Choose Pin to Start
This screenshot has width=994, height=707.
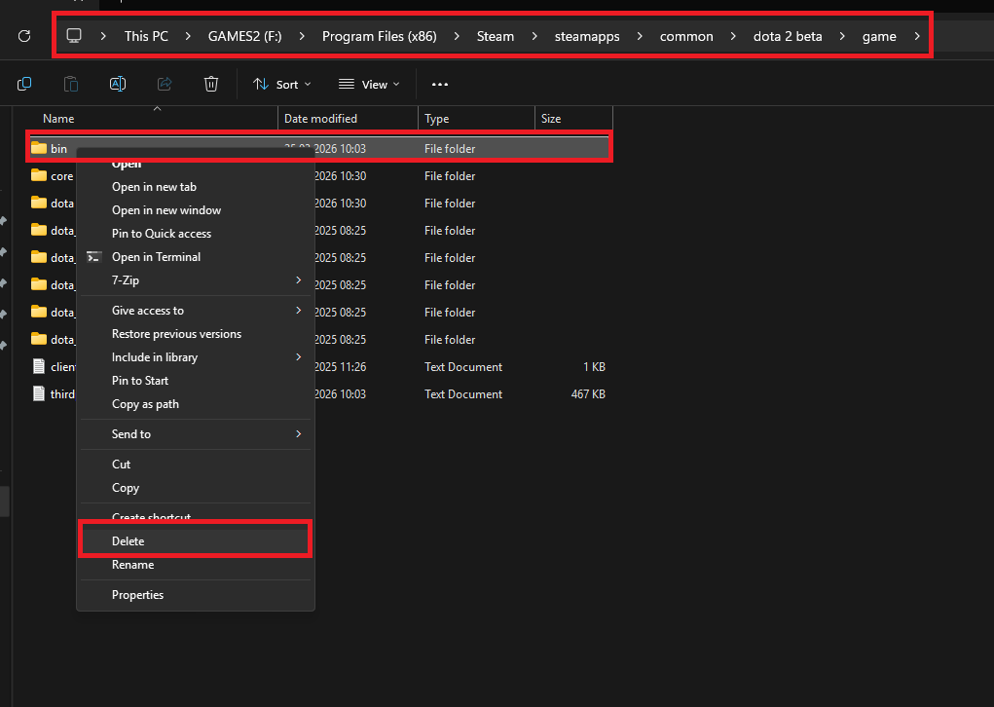(x=196, y=381)
